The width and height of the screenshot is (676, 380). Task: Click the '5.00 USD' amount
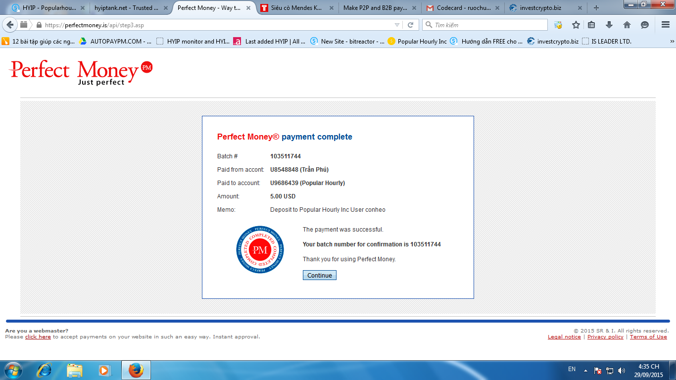[x=283, y=196]
